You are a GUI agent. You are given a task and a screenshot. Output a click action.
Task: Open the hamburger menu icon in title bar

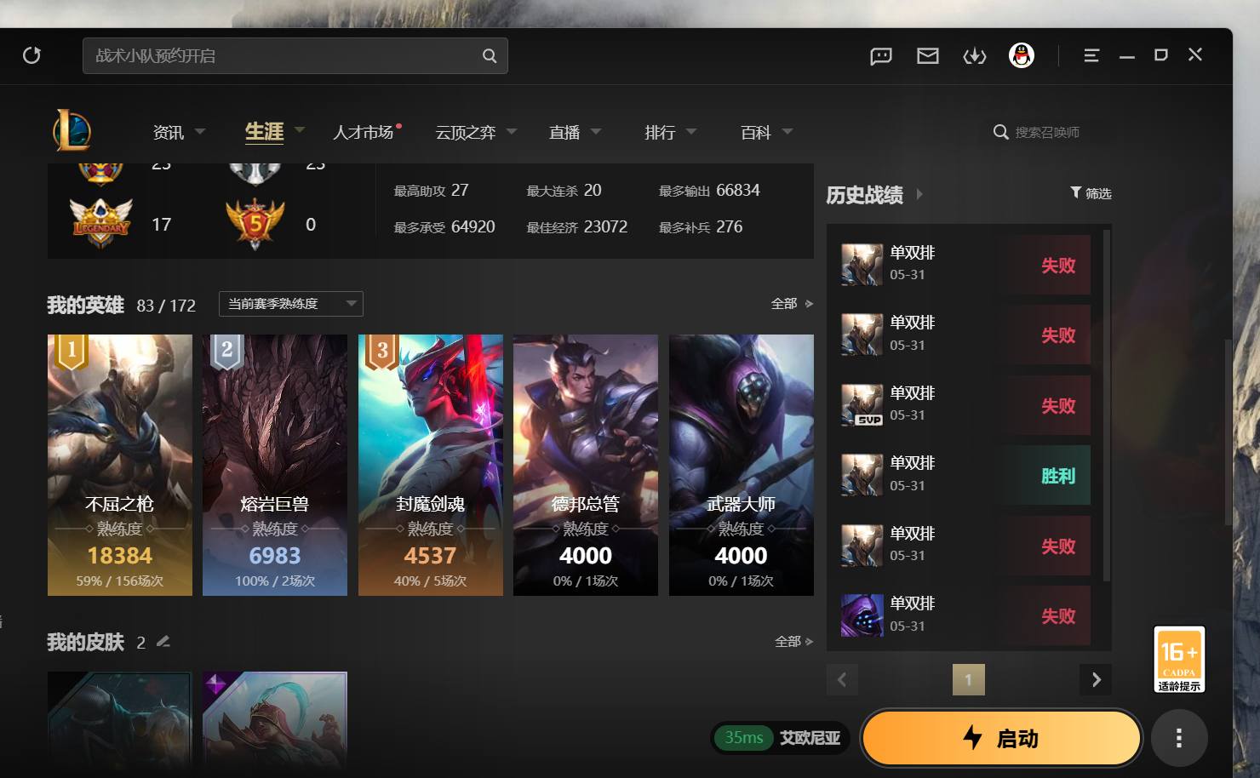[1091, 55]
